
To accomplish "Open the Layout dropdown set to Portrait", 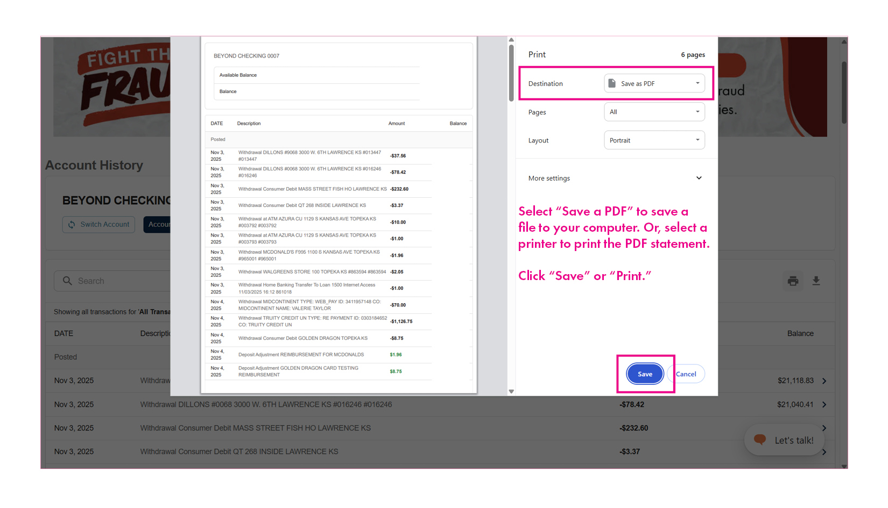I will tap(654, 140).
